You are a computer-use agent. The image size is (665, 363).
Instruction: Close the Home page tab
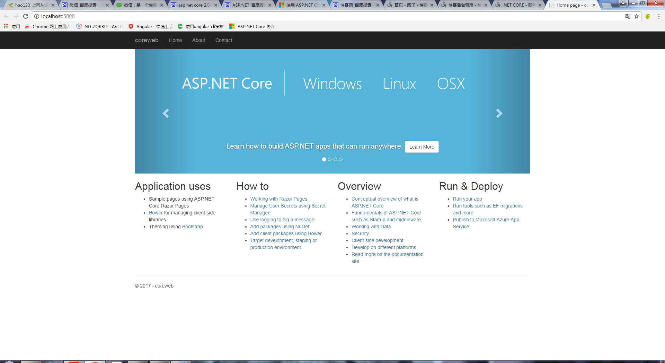pos(594,5)
